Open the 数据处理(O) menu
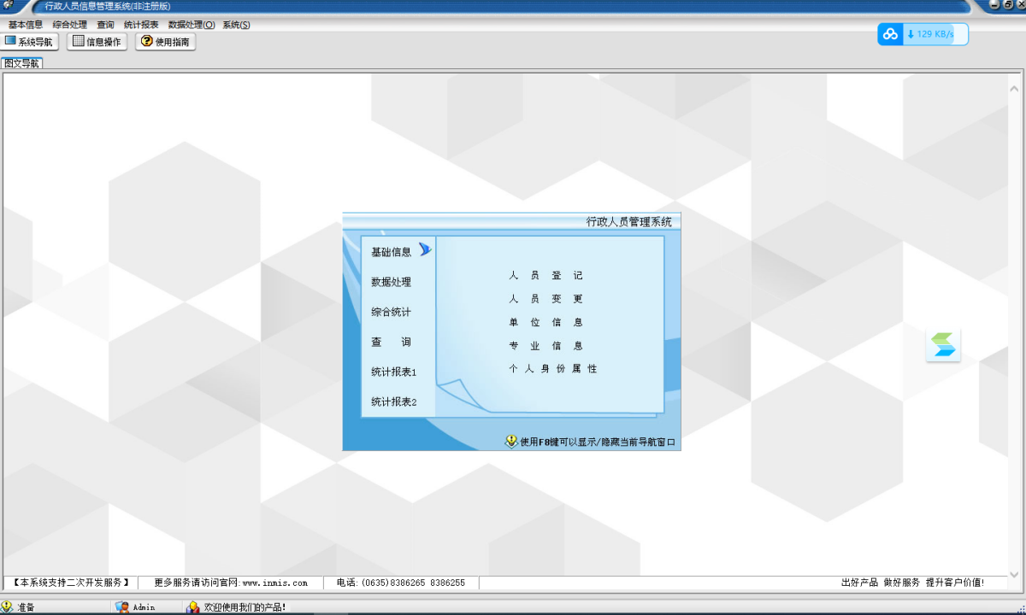Viewport: 1026px width, 615px height. (192, 25)
